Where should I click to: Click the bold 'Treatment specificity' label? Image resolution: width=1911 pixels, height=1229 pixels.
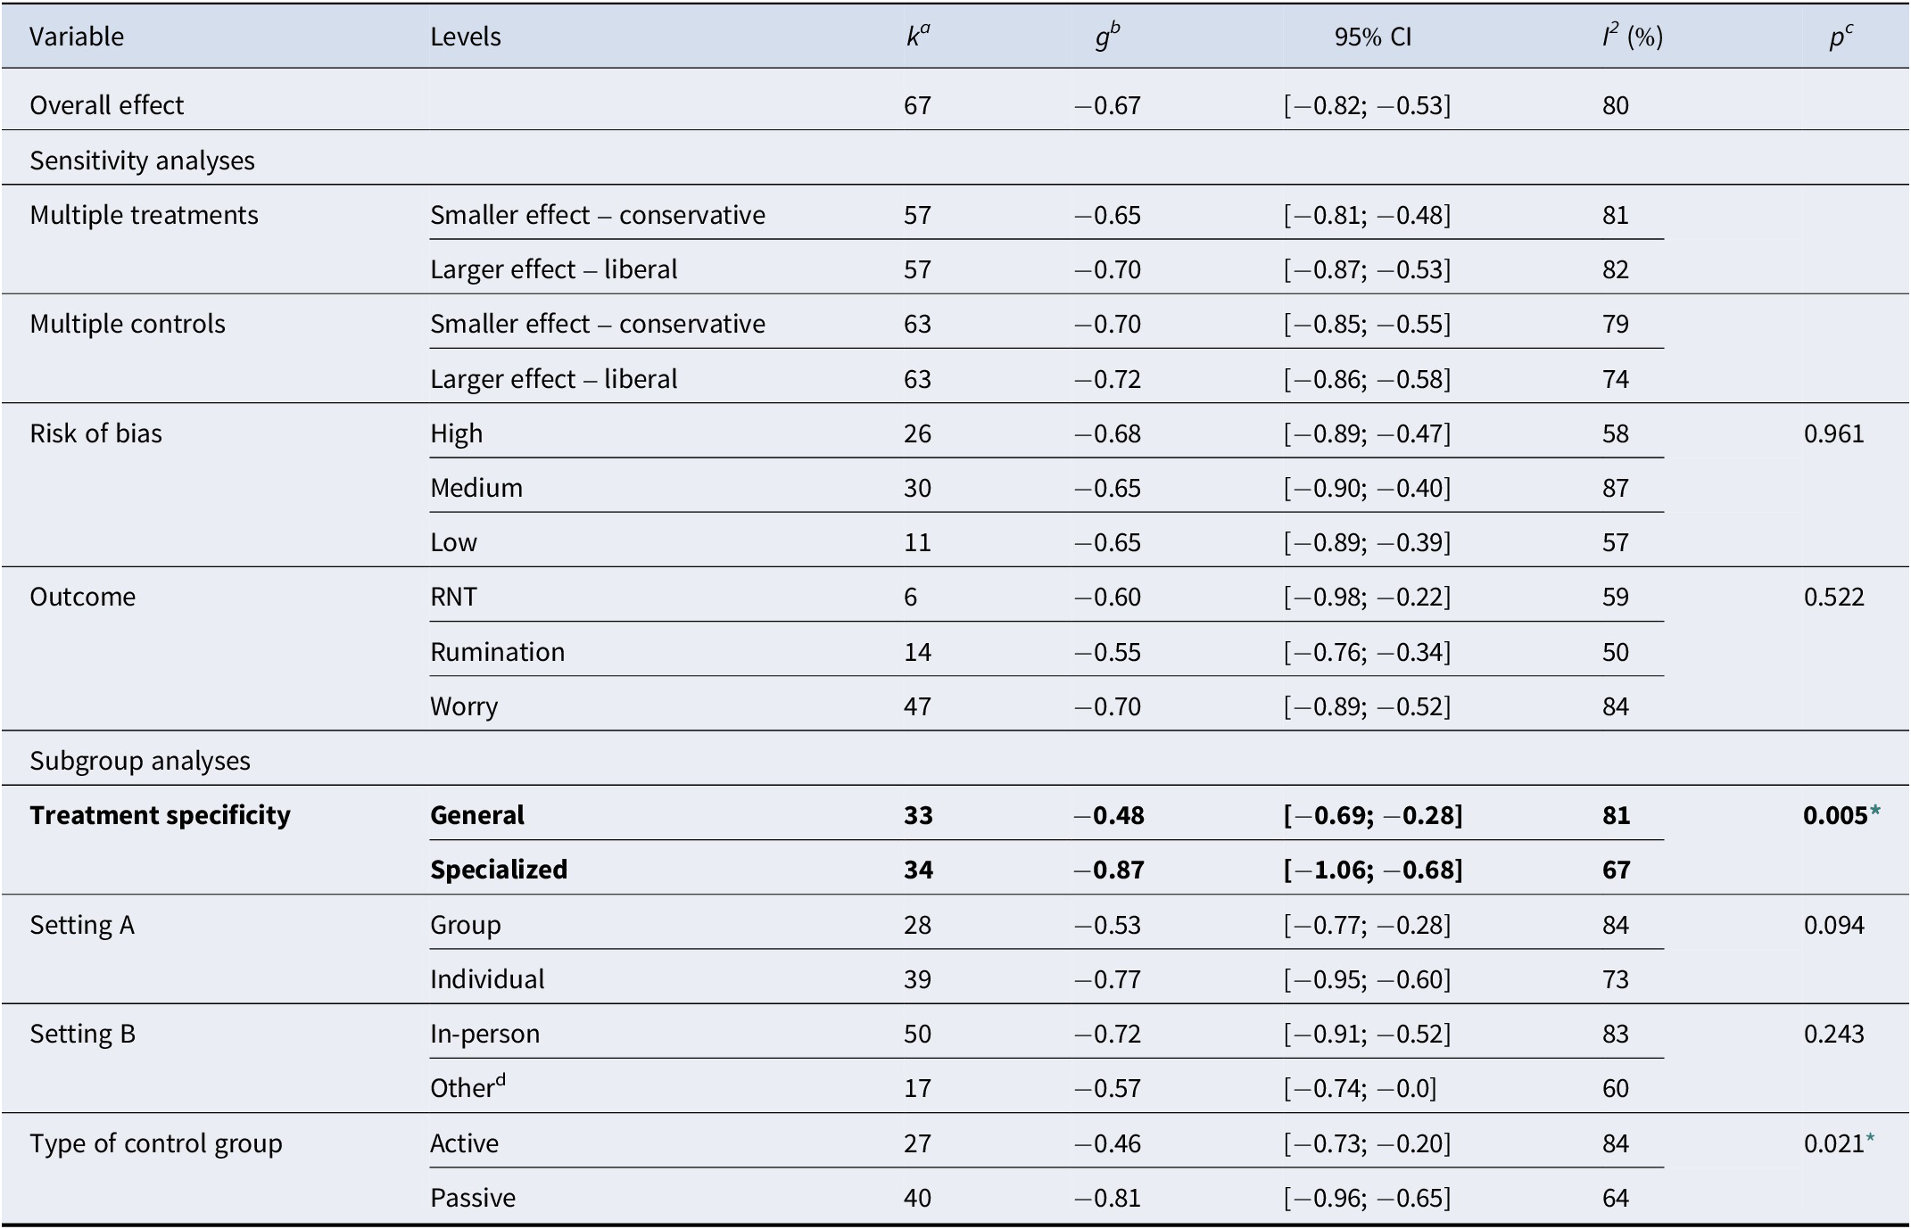tap(160, 815)
